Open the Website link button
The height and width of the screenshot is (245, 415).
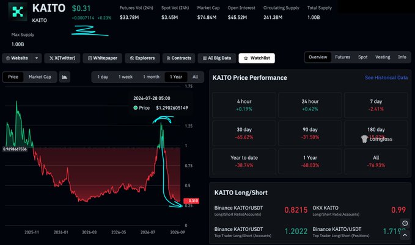click(x=17, y=58)
